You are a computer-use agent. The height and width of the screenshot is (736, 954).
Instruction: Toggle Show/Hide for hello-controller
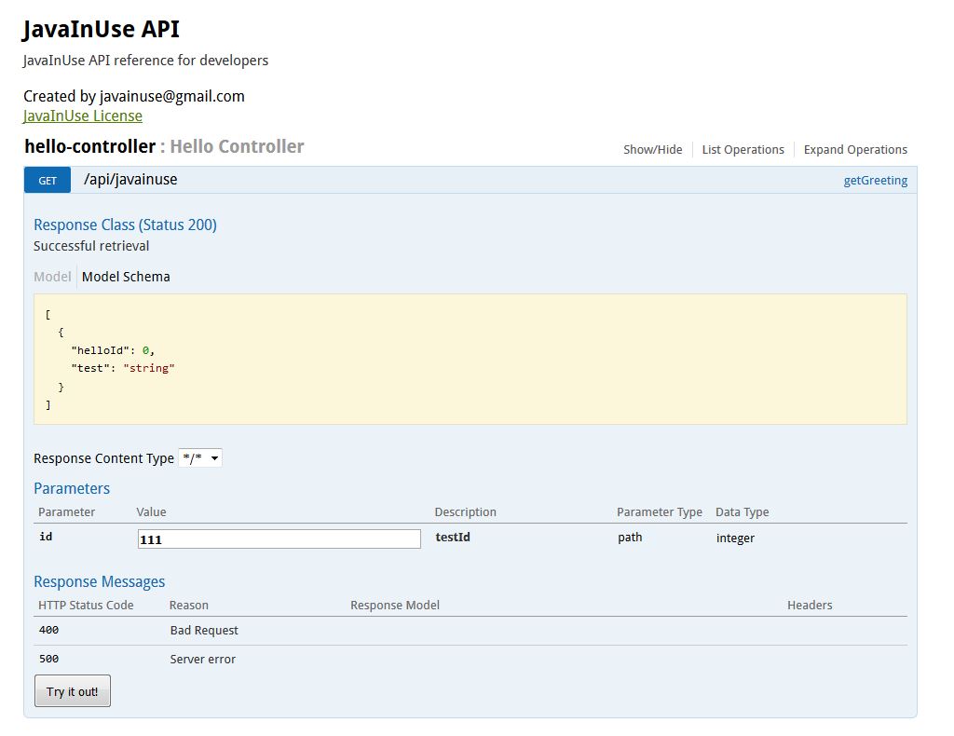pos(652,150)
